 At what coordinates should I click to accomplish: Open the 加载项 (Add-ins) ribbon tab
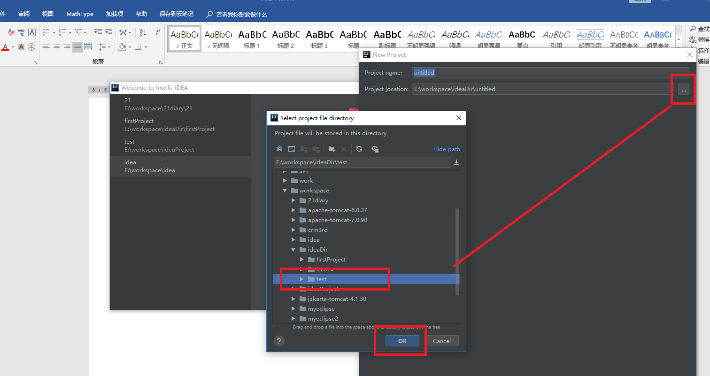115,14
